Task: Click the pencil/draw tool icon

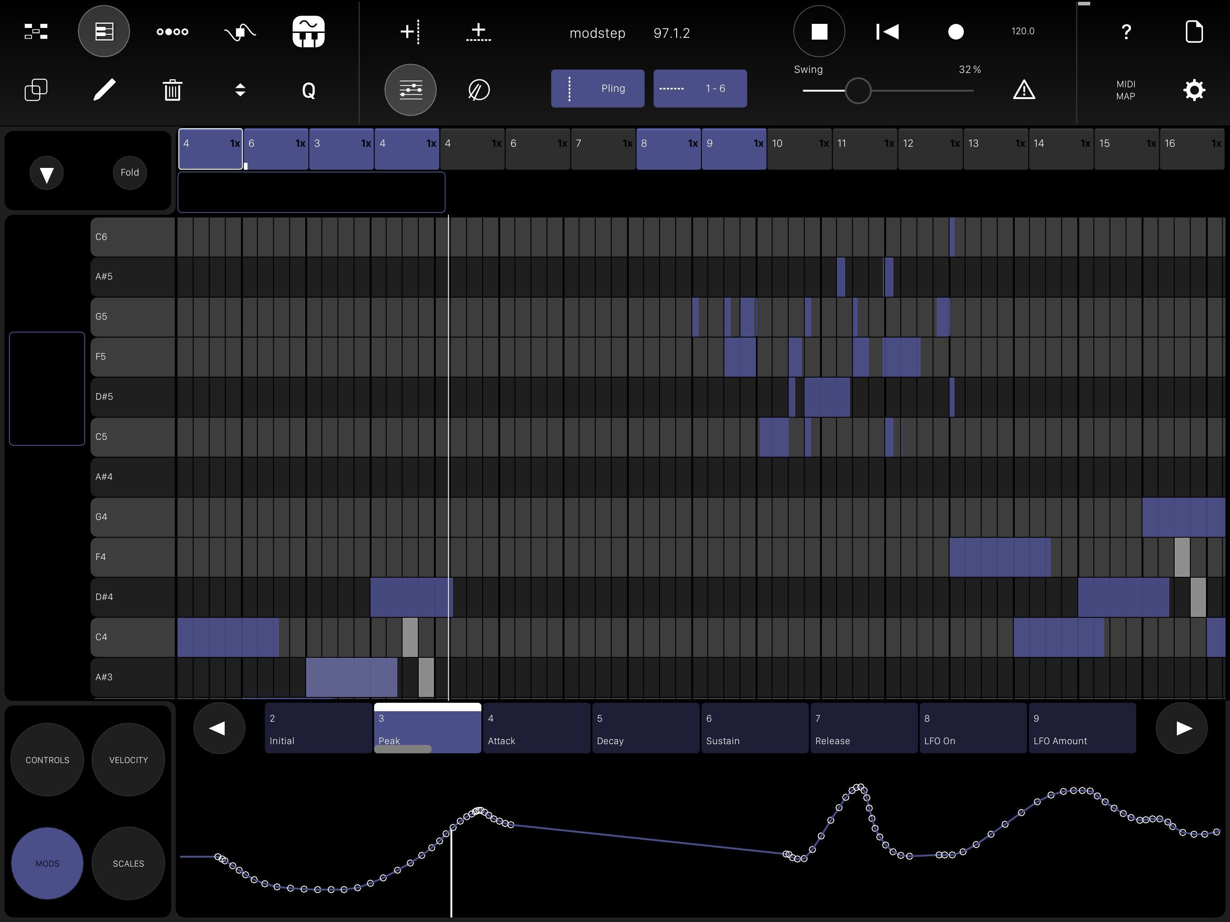Action: coord(104,89)
